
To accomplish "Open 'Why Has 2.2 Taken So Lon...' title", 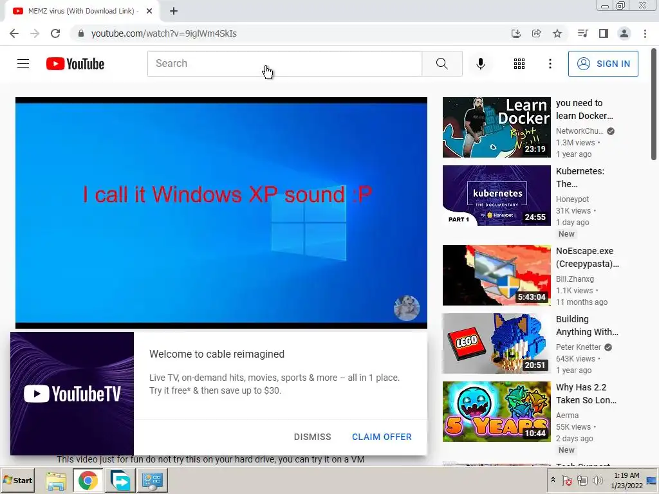I will coord(586,393).
